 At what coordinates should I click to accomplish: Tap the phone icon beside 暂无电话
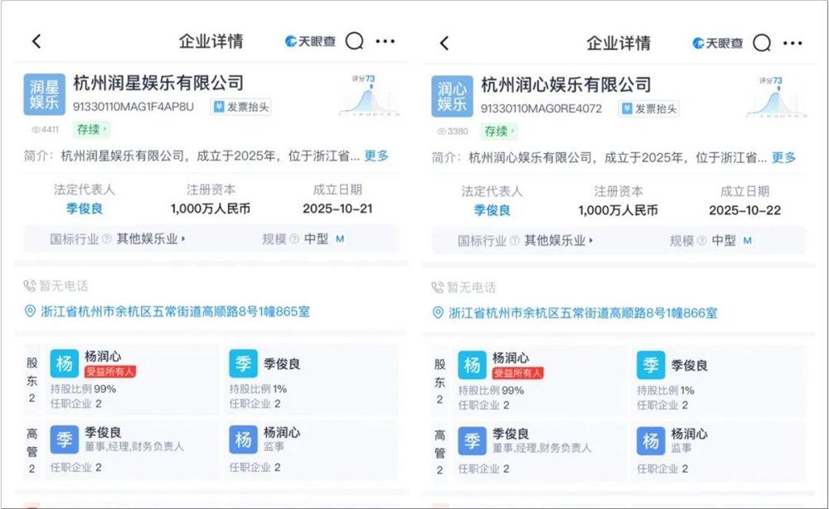point(27,285)
